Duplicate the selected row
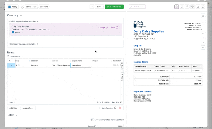The height and width of the screenshot is (129, 212). tap(115, 108)
